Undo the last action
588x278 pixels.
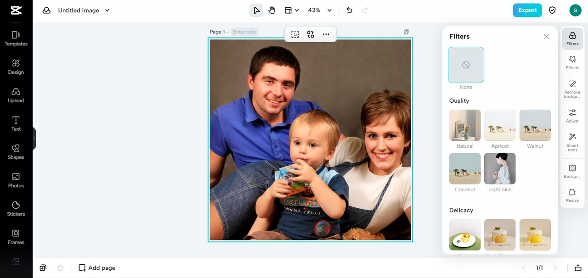tap(350, 10)
